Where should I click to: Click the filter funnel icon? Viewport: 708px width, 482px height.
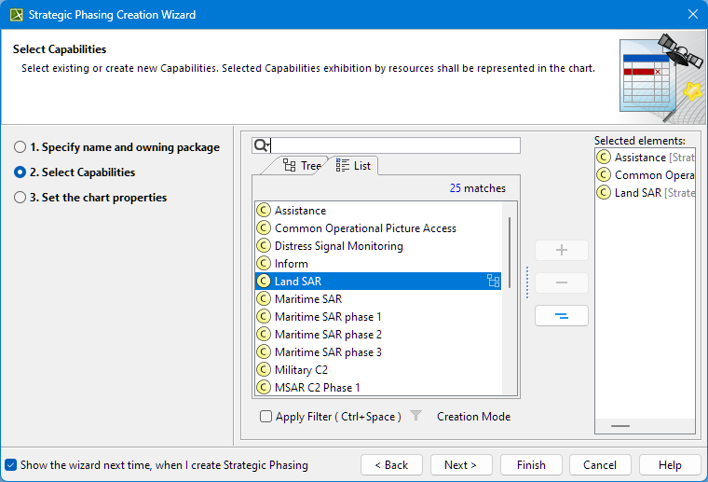[416, 417]
